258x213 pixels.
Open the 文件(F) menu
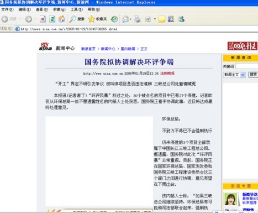tap(7, 9)
